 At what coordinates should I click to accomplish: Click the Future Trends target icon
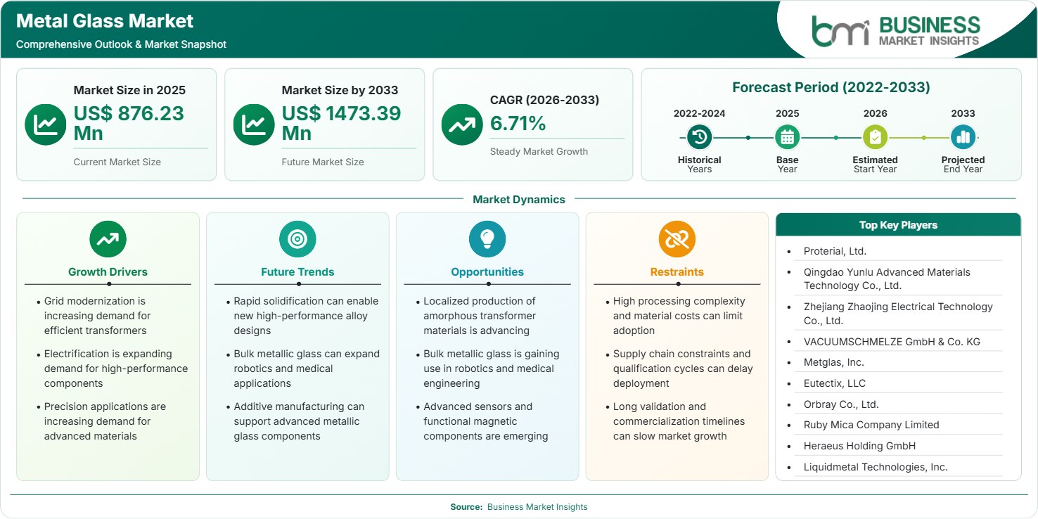pyautogui.click(x=297, y=239)
